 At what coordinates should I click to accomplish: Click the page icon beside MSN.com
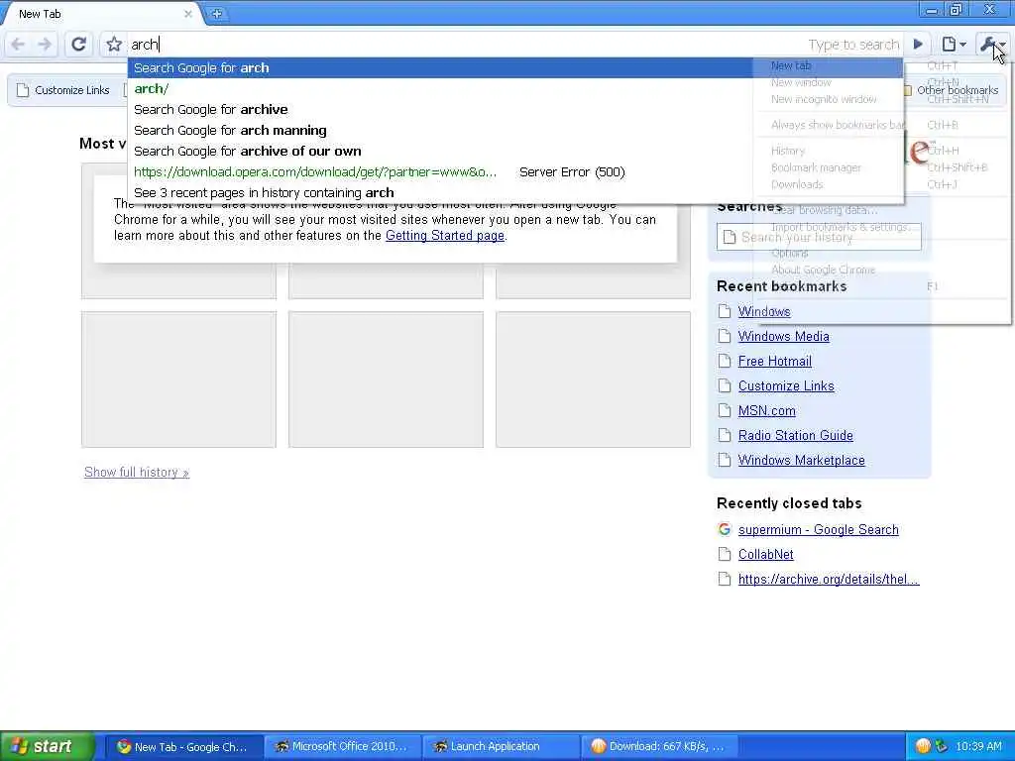tap(725, 411)
